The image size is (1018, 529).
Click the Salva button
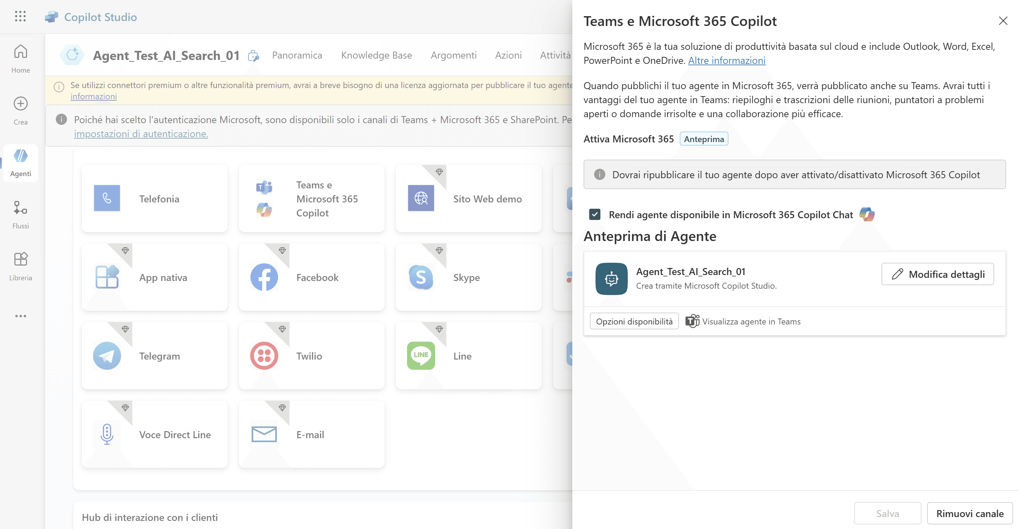(x=887, y=513)
